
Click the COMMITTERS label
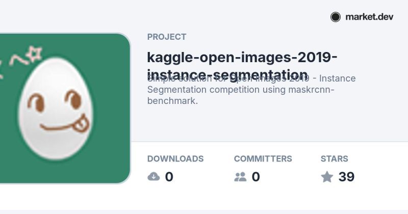[263, 158]
